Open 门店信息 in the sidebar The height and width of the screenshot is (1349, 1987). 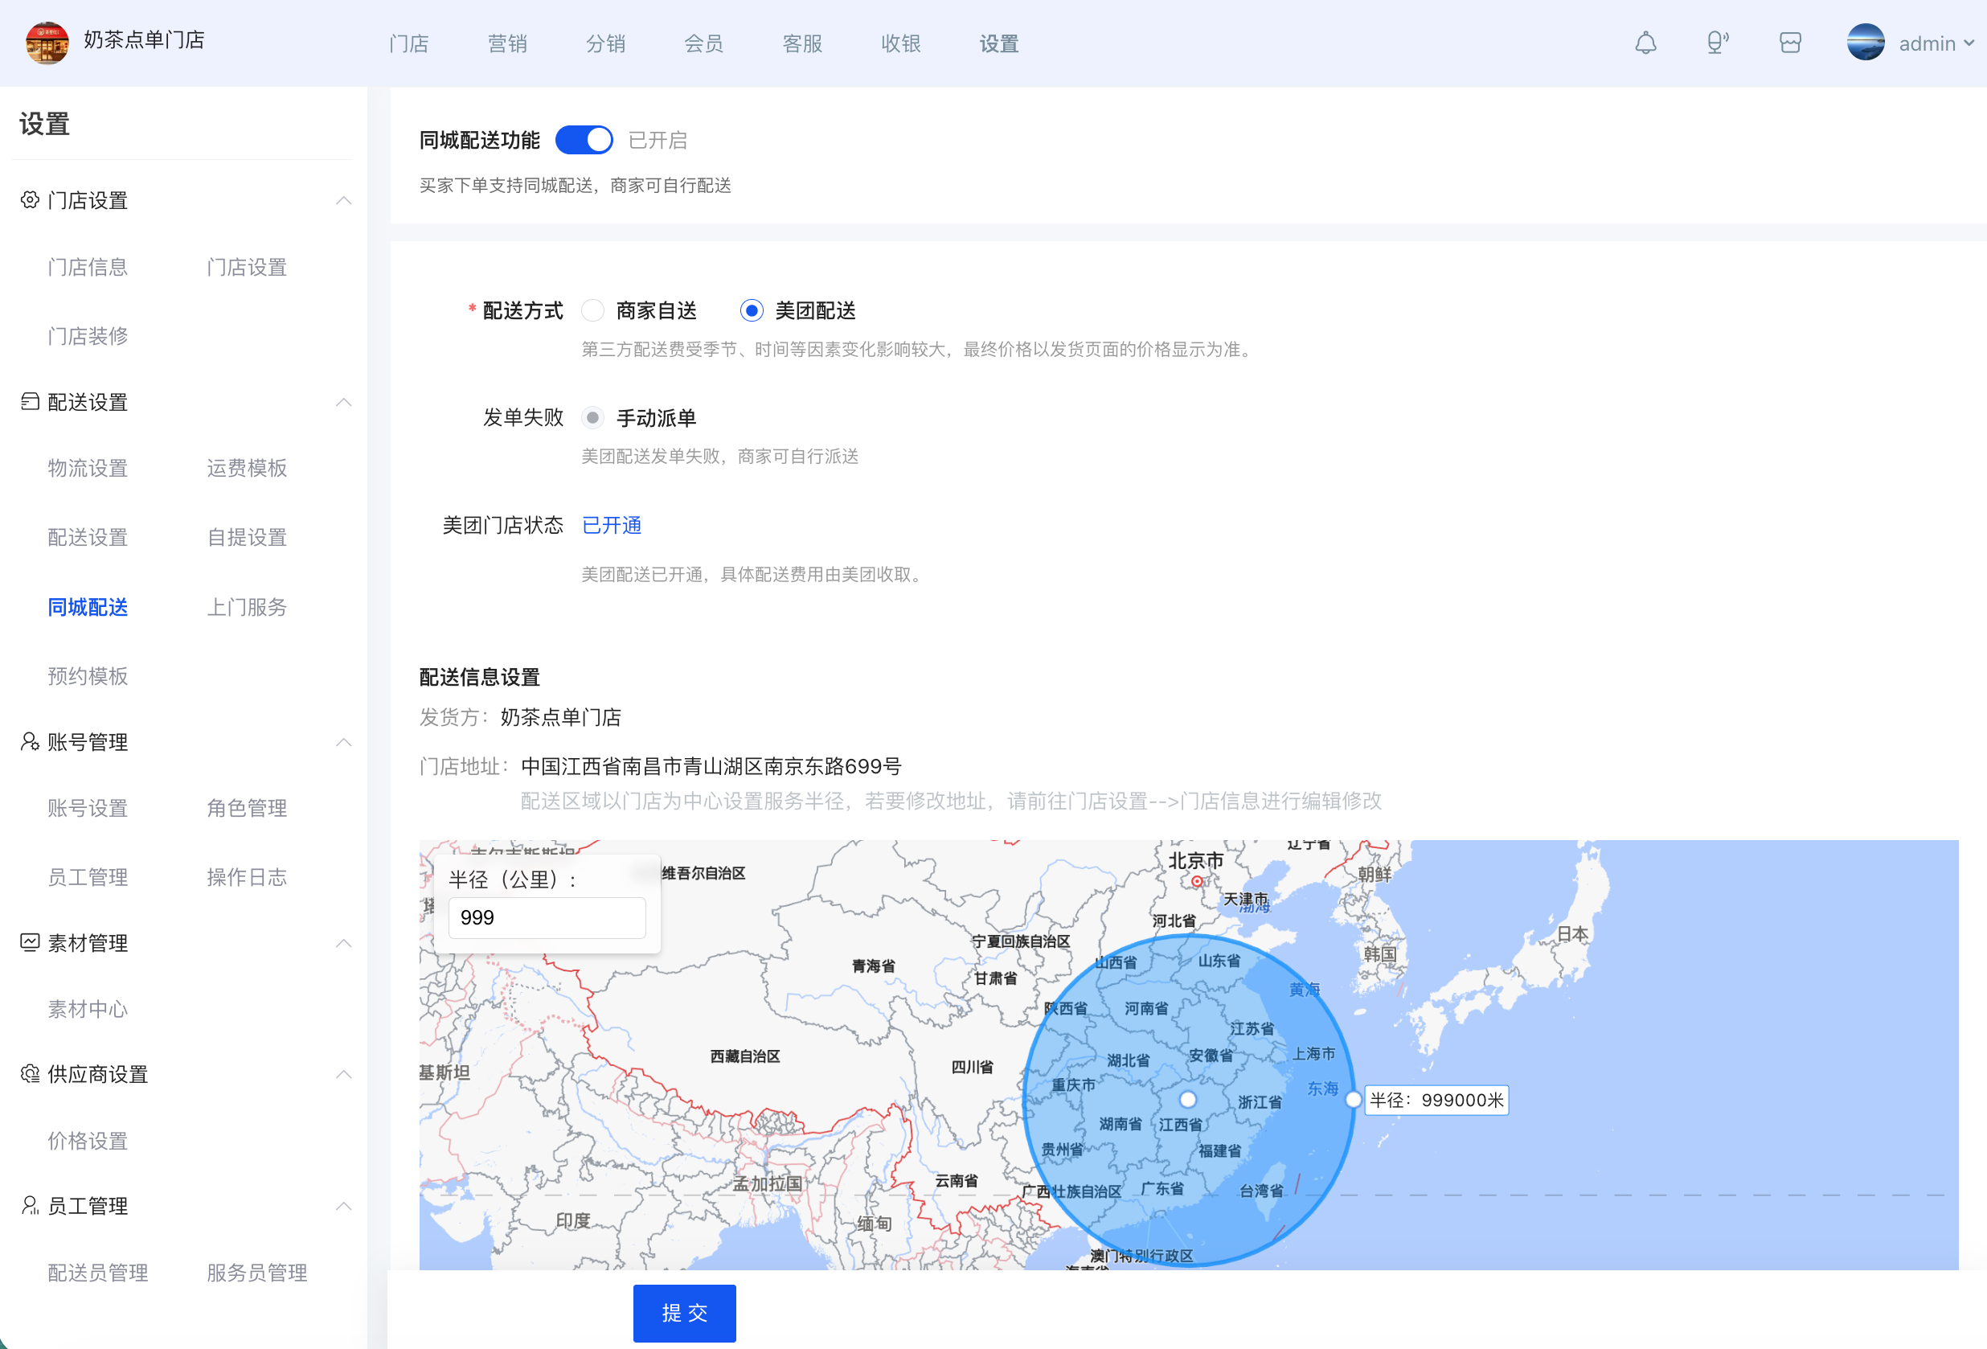[x=87, y=268]
